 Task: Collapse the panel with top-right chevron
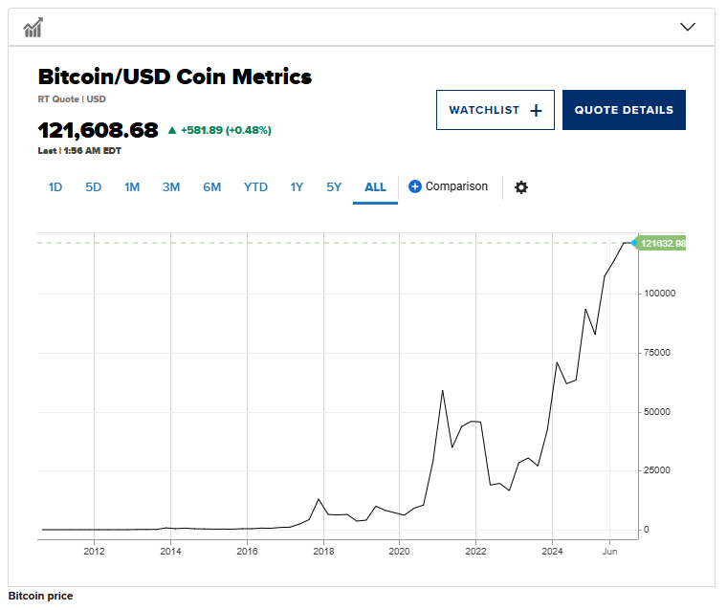click(688, 27)
